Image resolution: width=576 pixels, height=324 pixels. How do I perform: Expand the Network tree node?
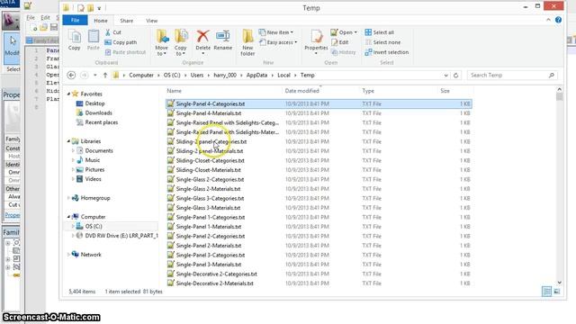[x=68, y=255]
